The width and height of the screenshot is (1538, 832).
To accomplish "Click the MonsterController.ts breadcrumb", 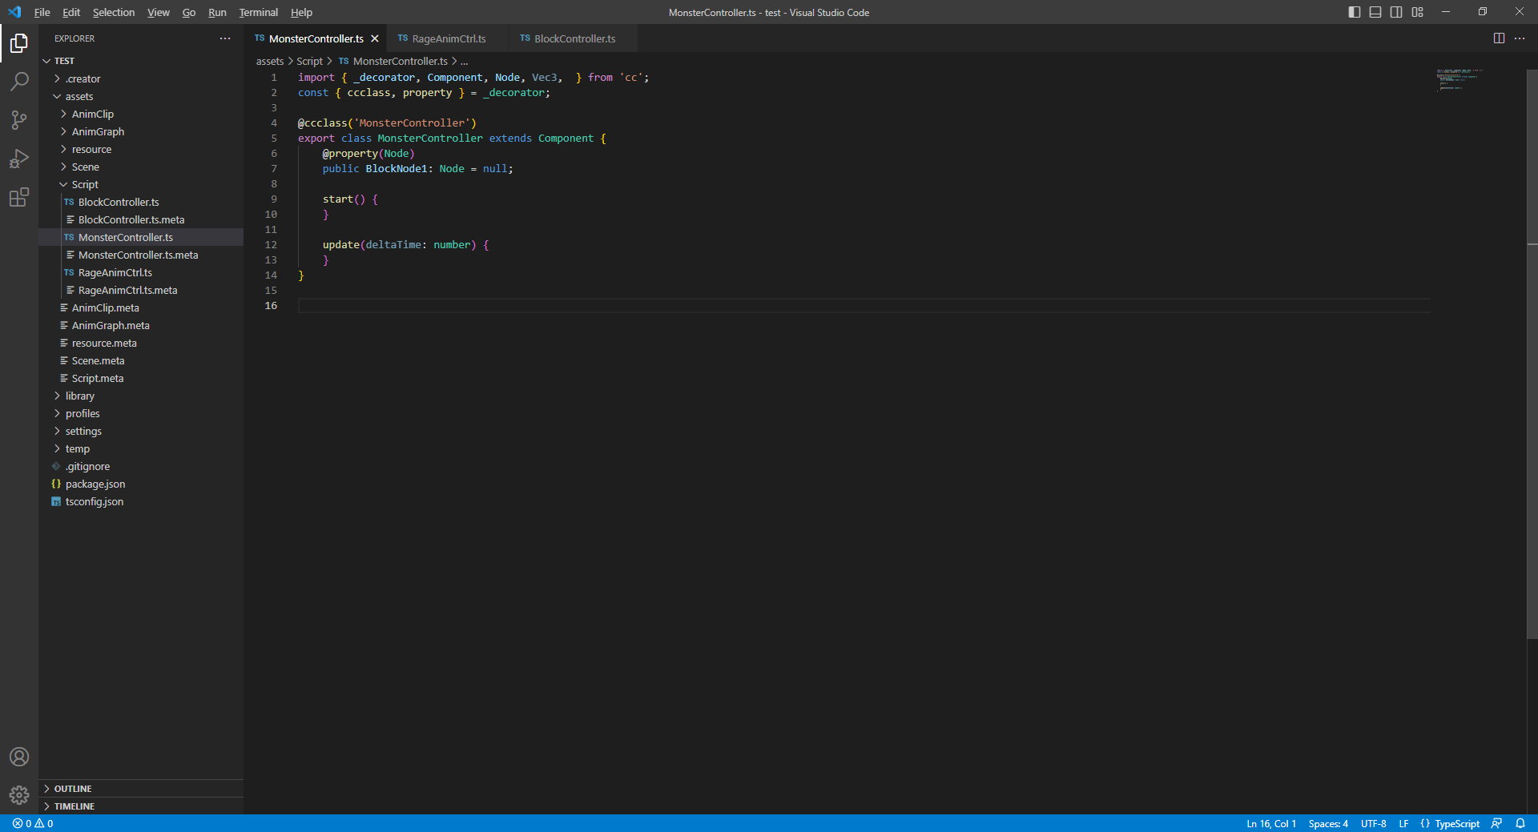I will (393, 61).
